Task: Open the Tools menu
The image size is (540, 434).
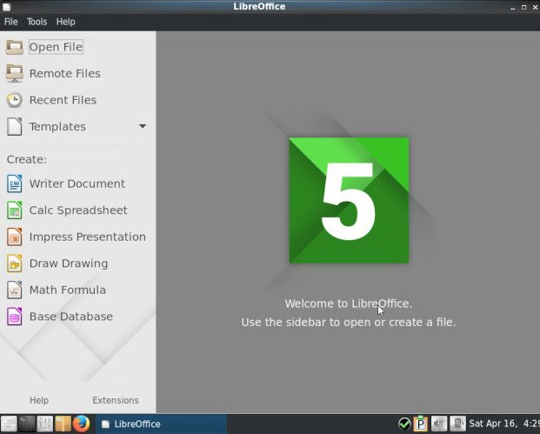Action: coord(37,22)
